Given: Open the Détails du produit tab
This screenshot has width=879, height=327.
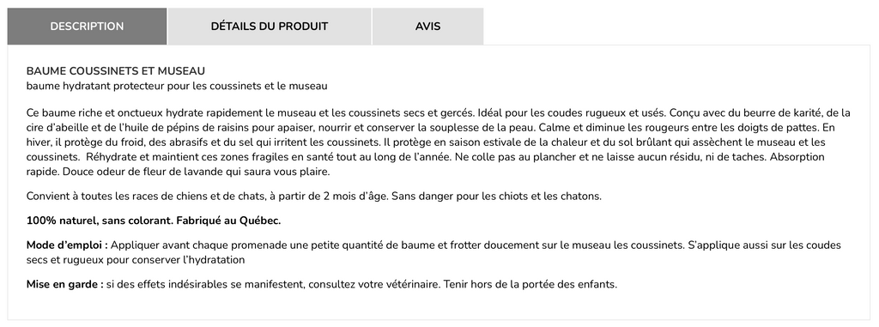Looking at the screenshot, I should pyautogui.click(x=270, y=27).
